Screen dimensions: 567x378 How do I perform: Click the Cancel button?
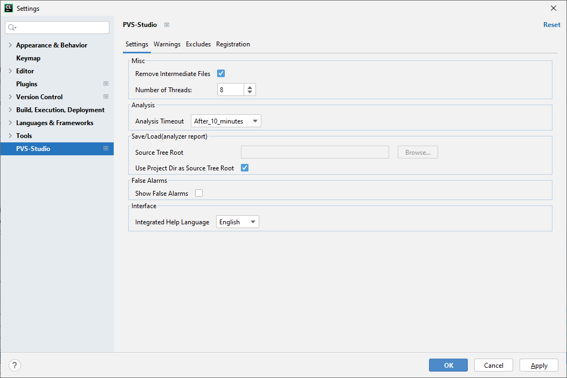pyautogui.click(x=494, y=366)
